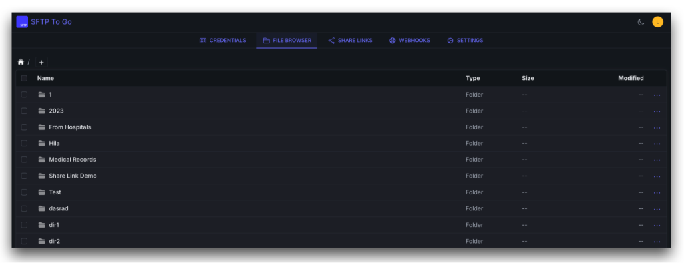The height and width of the screenshot is (263, 684).
Task: Click folder icon of 2023
Action: (x=42, y=111)
